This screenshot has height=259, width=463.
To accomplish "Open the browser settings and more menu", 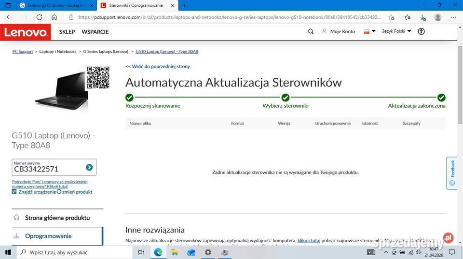I will (453, 17).
